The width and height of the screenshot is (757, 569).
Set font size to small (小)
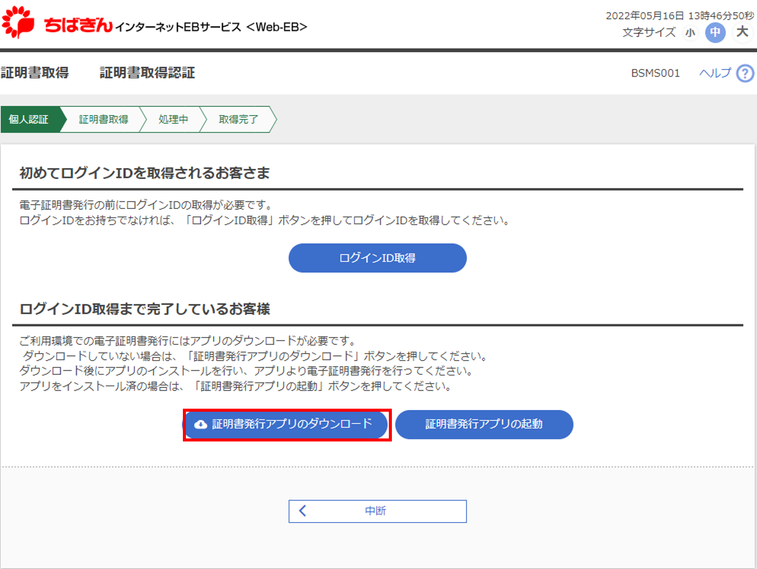(x=690, y=33)
